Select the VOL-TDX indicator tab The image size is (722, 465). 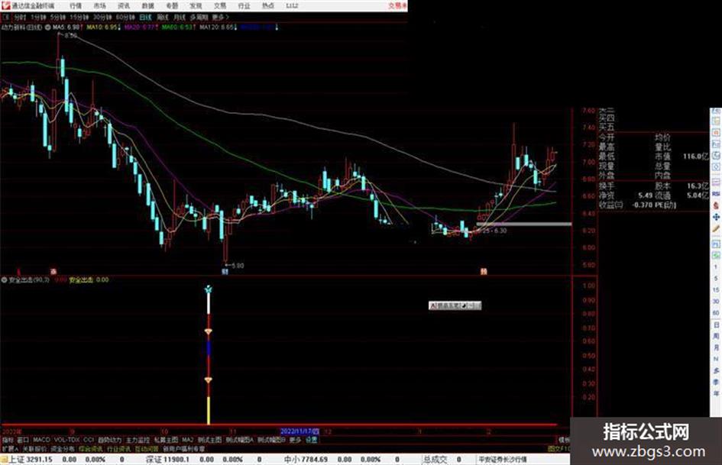[66, 440]
